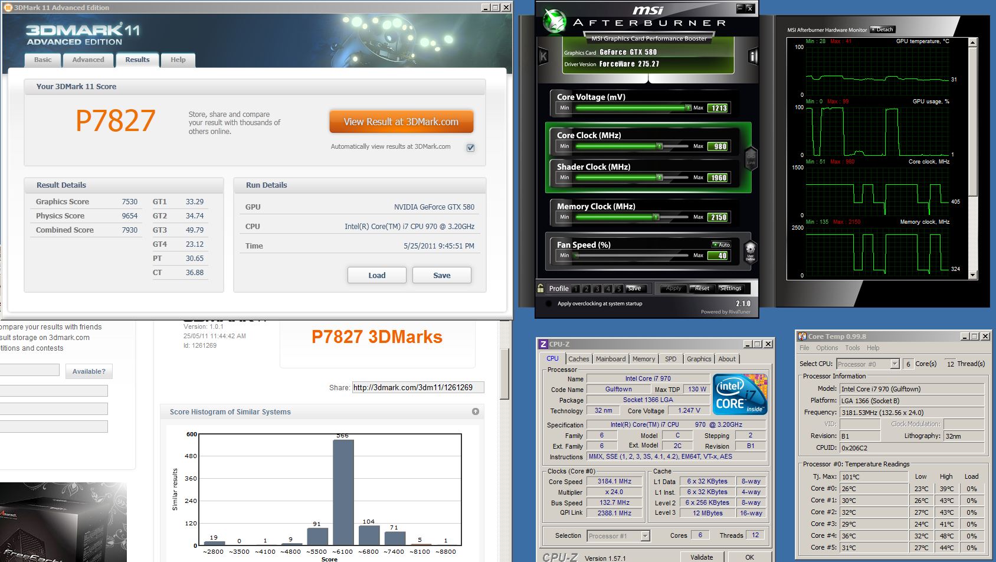996x562 pixels.
Task: Click the Afterburner Reset button
Action: point(702,288)
